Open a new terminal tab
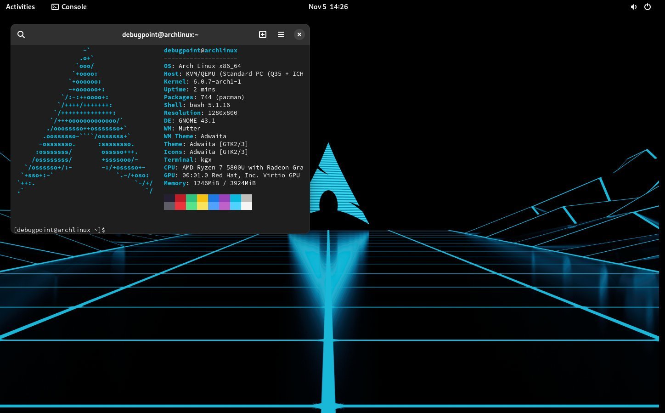 (x=262, y=34)
